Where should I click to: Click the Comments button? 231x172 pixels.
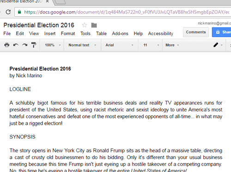[x=196, y=32]
